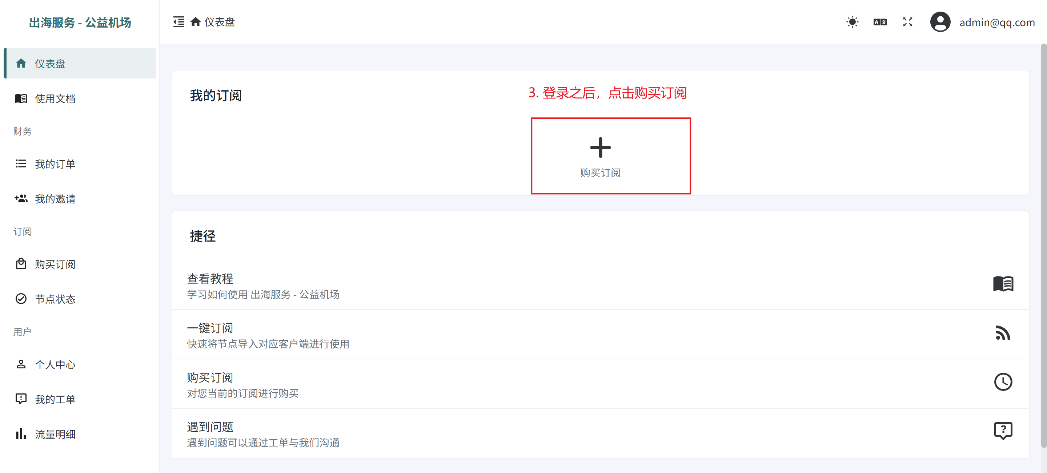Open the admin@qq.com account menu
The width and height of the screenshot is (1047, 473).
[x=996, y=22]
